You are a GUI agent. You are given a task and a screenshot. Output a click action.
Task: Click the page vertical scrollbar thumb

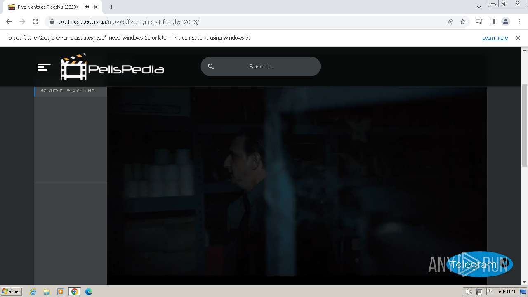[525, 125]
